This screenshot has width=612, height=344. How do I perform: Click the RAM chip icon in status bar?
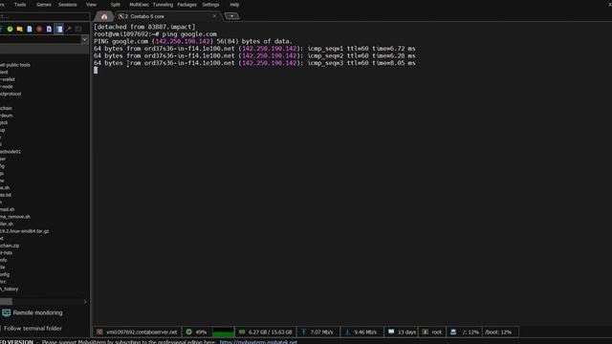tap(242, 332)
